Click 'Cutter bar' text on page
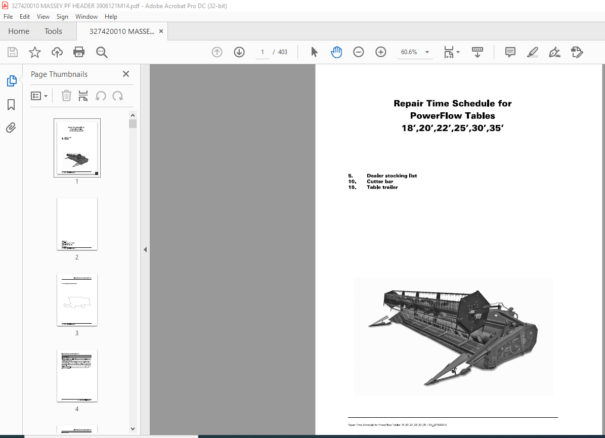The width and height of the screenshot is (605, 438). (x=380, y=182)
